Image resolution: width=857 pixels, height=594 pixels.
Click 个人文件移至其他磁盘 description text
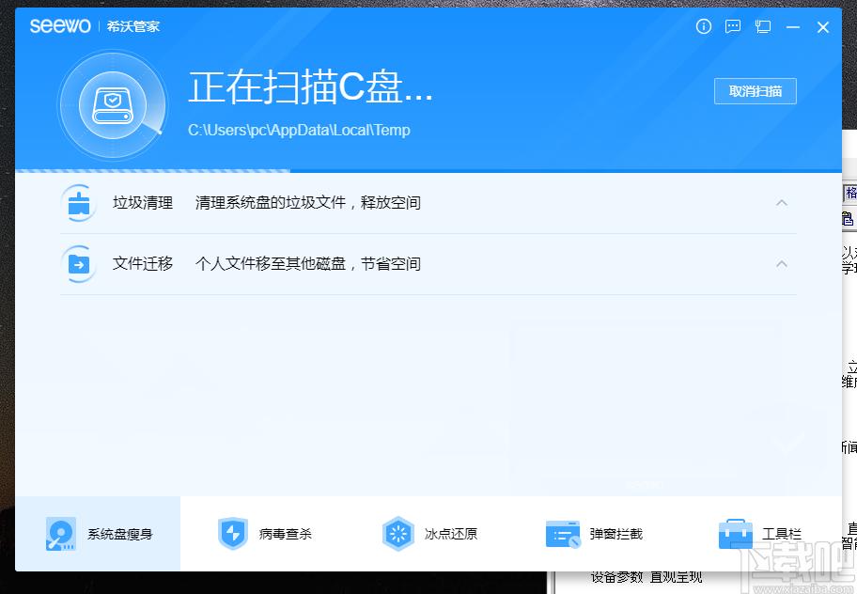pos(307,264)
